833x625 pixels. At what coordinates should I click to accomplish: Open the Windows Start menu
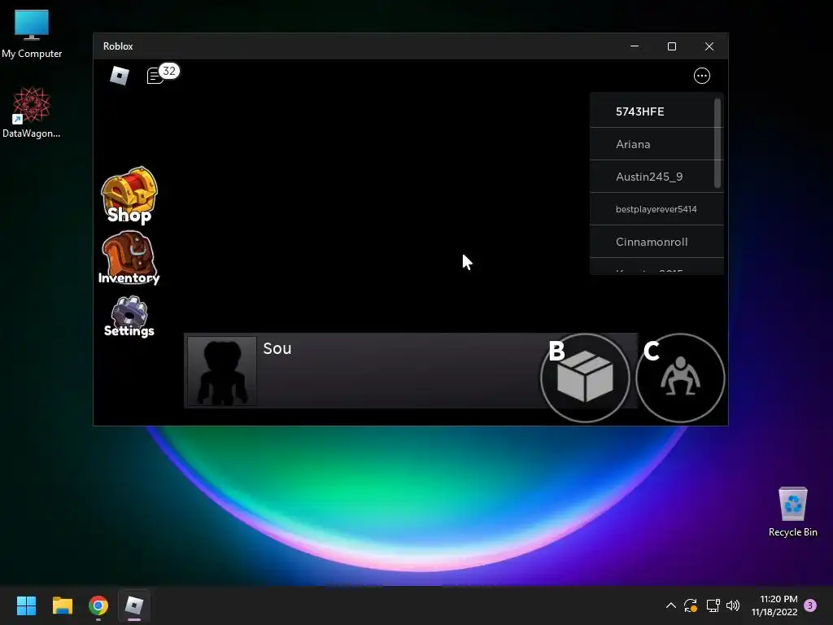click(x=26, y=605)
